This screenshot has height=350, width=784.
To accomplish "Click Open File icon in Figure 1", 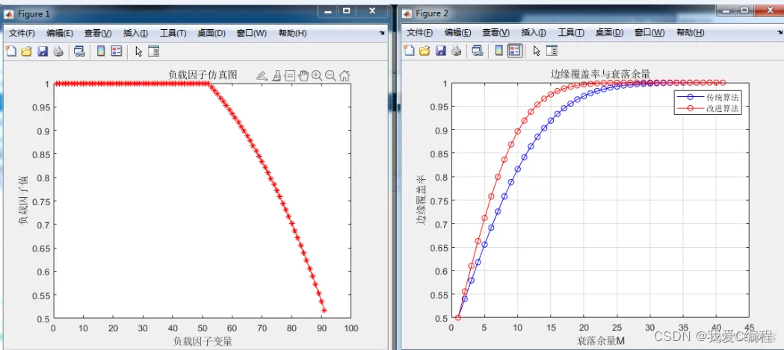I will 26,51.
